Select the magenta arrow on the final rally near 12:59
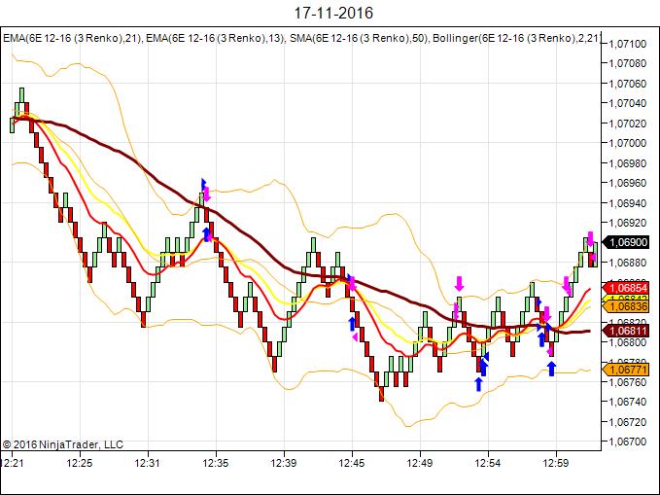Screen dimensions: 660x495 click(x=568, y=285)
